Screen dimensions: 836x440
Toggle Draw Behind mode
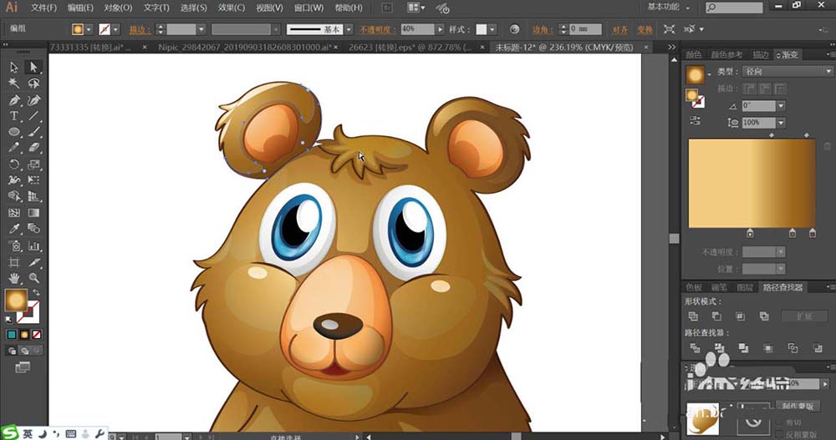tap(24, 351)
